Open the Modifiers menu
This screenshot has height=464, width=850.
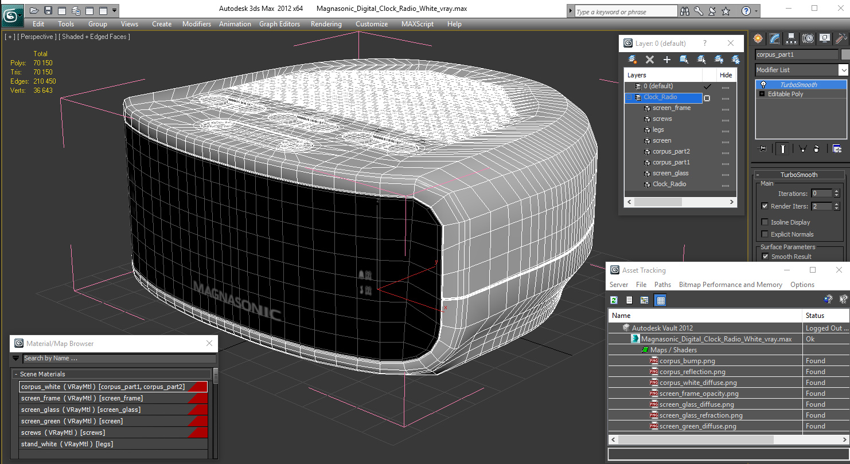197,24
